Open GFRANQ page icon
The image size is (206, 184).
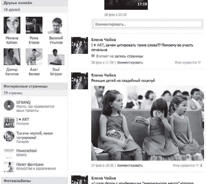pos(9,105)
